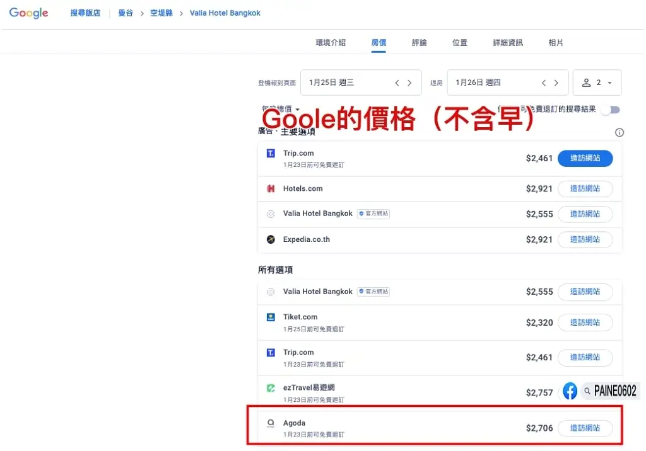Screen dimensions: 646x451
Task: Open the nightly total price dropdown
Action: tap(281, 108)
